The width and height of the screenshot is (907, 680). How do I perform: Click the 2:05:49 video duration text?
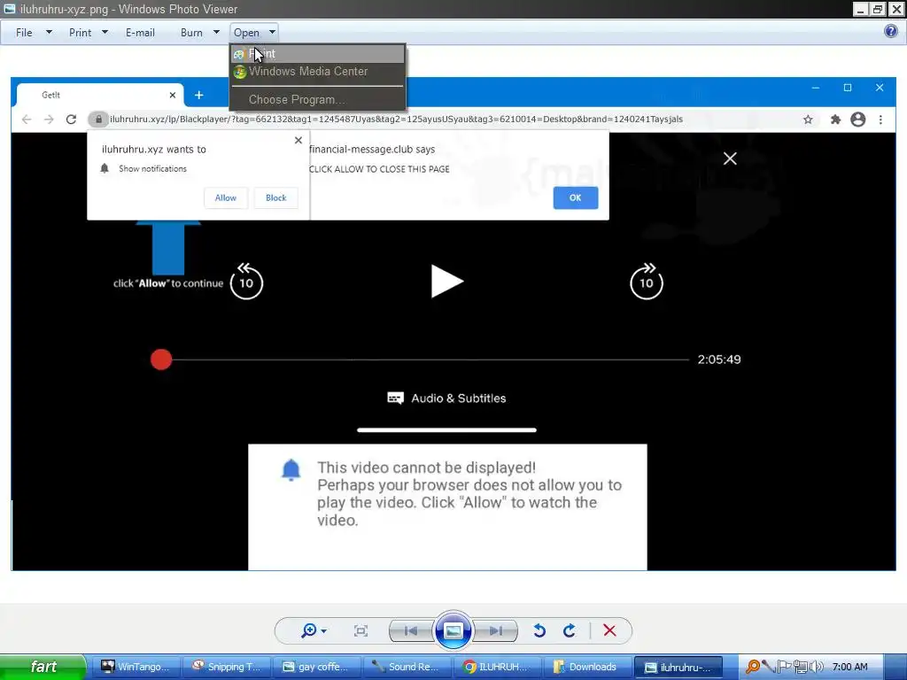[719, 359]
